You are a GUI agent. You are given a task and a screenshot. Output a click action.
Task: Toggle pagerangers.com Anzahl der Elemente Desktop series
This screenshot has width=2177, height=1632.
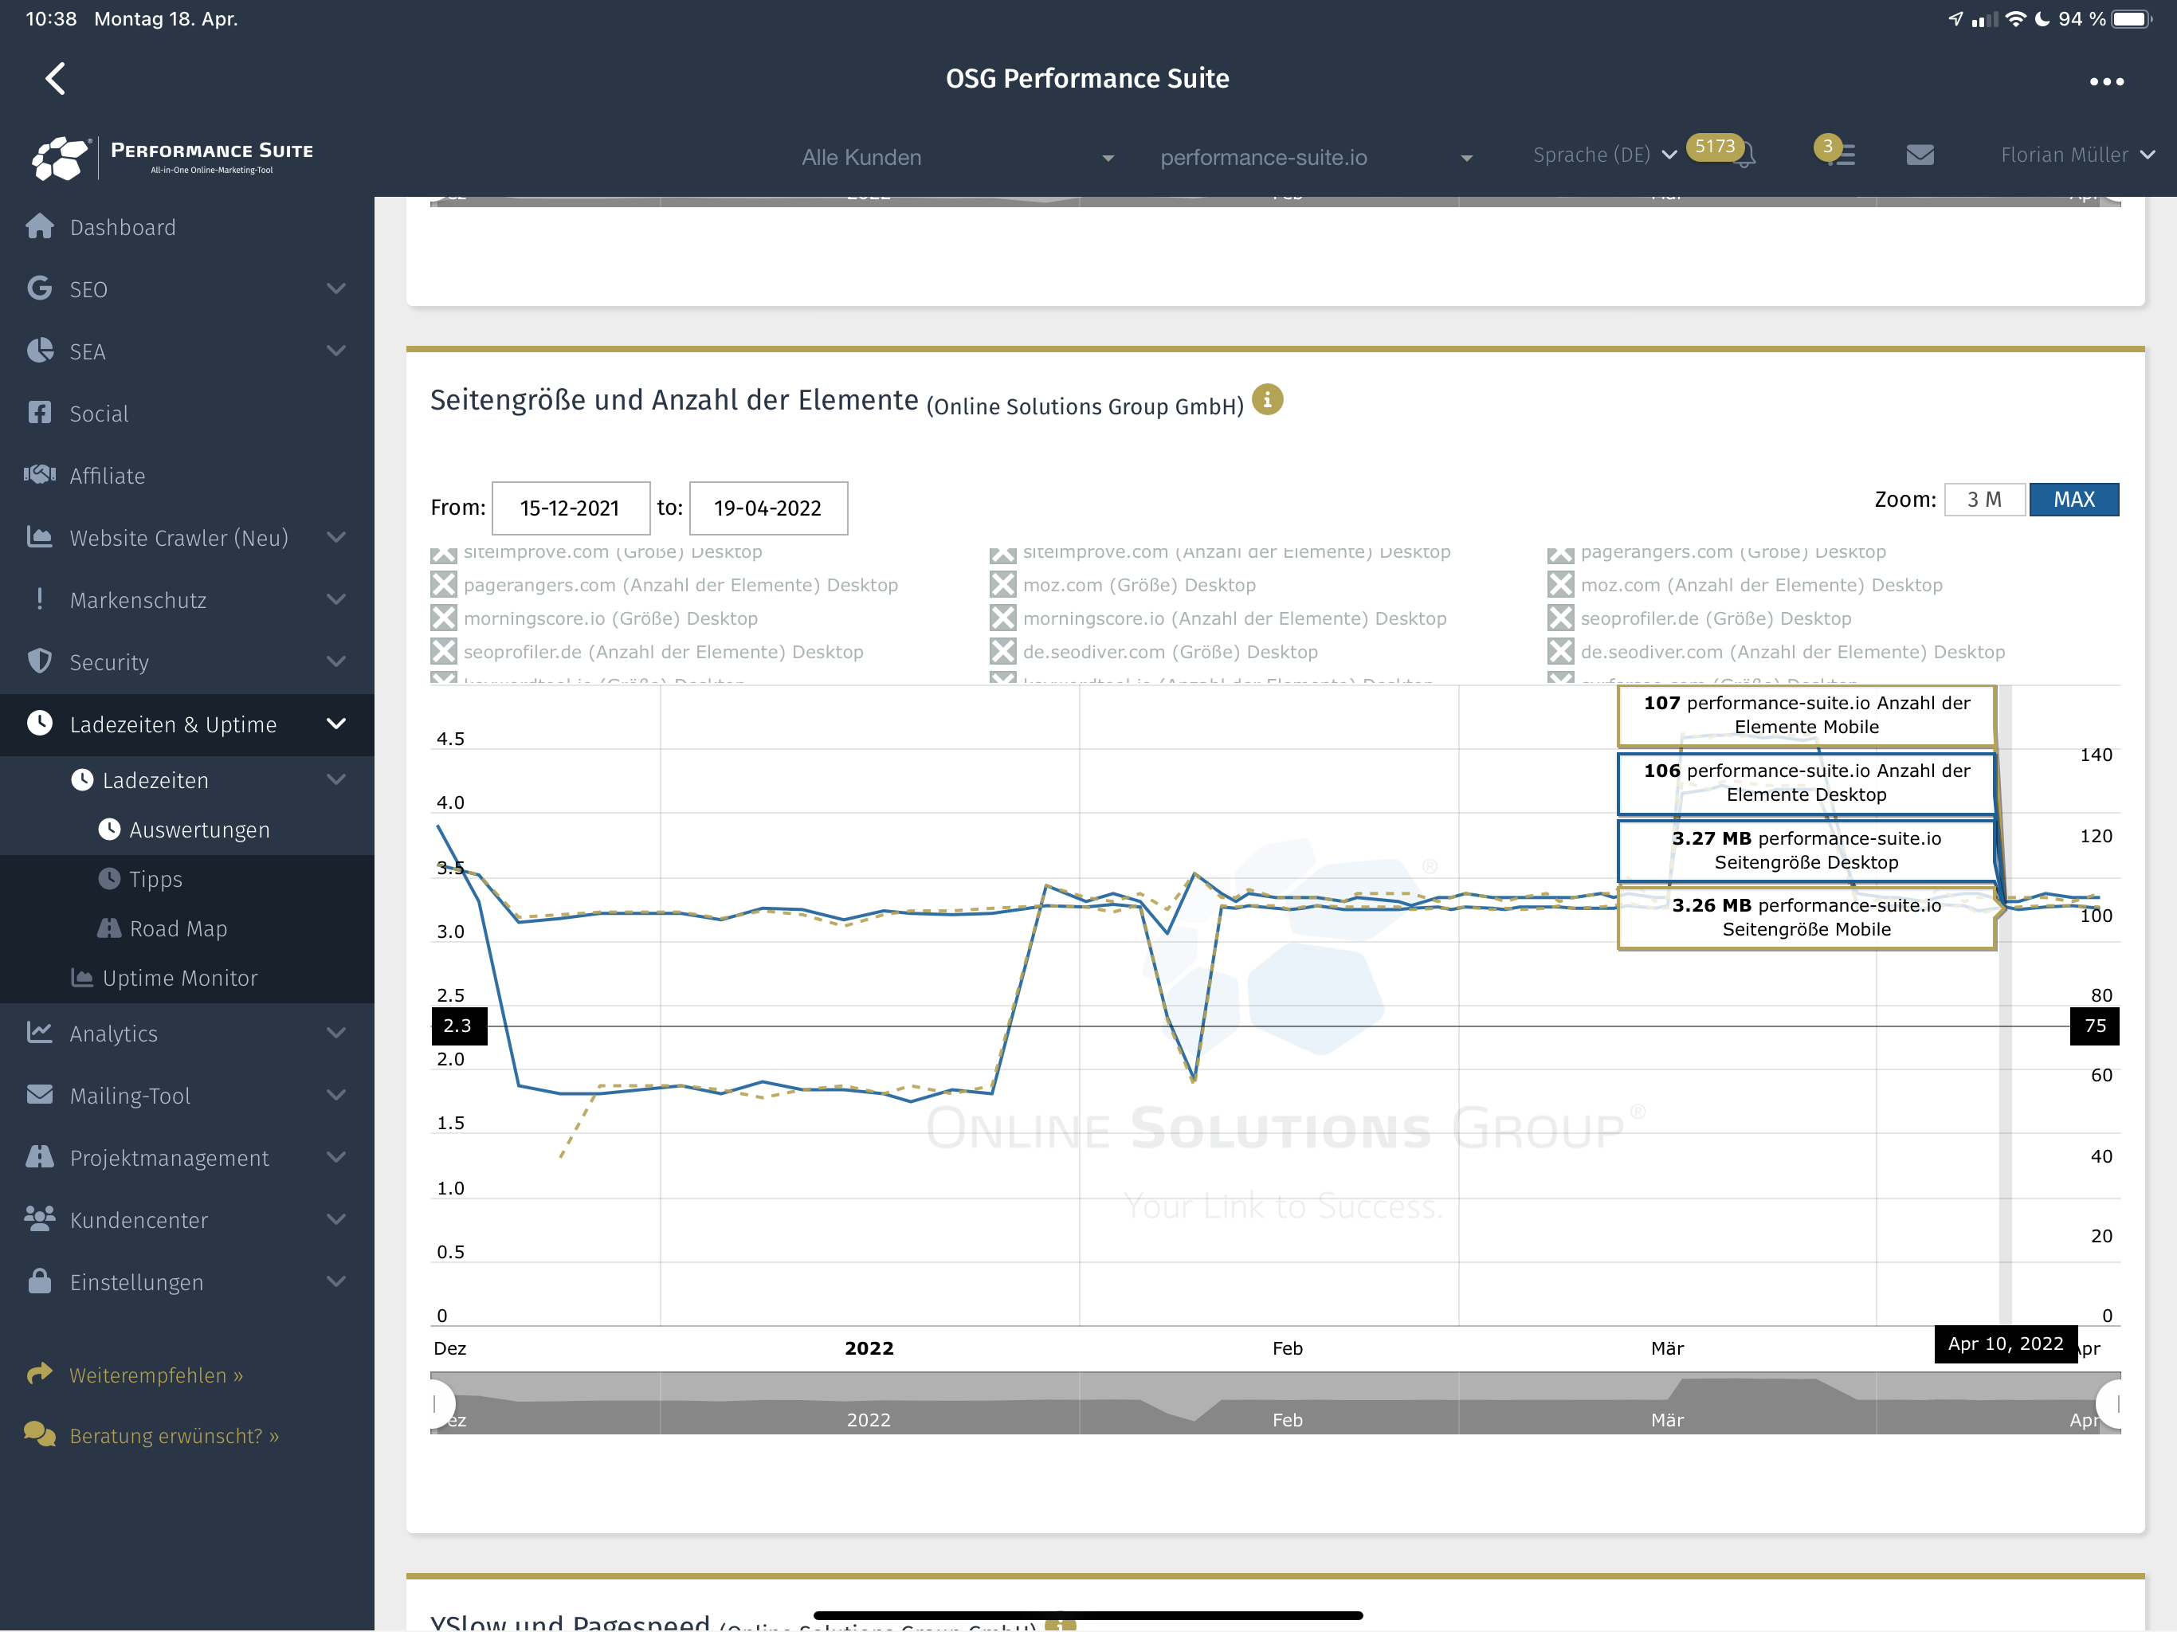444,585
